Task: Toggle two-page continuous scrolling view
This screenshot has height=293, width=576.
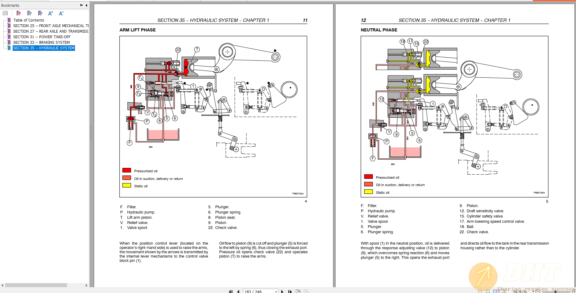Action: point(504,291)
